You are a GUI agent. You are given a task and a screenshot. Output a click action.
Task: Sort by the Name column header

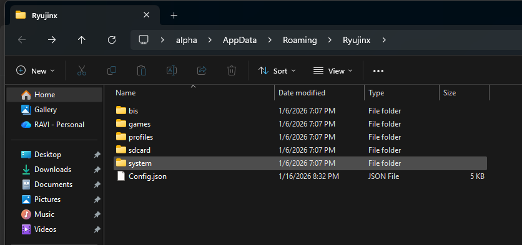click(194, 93)
